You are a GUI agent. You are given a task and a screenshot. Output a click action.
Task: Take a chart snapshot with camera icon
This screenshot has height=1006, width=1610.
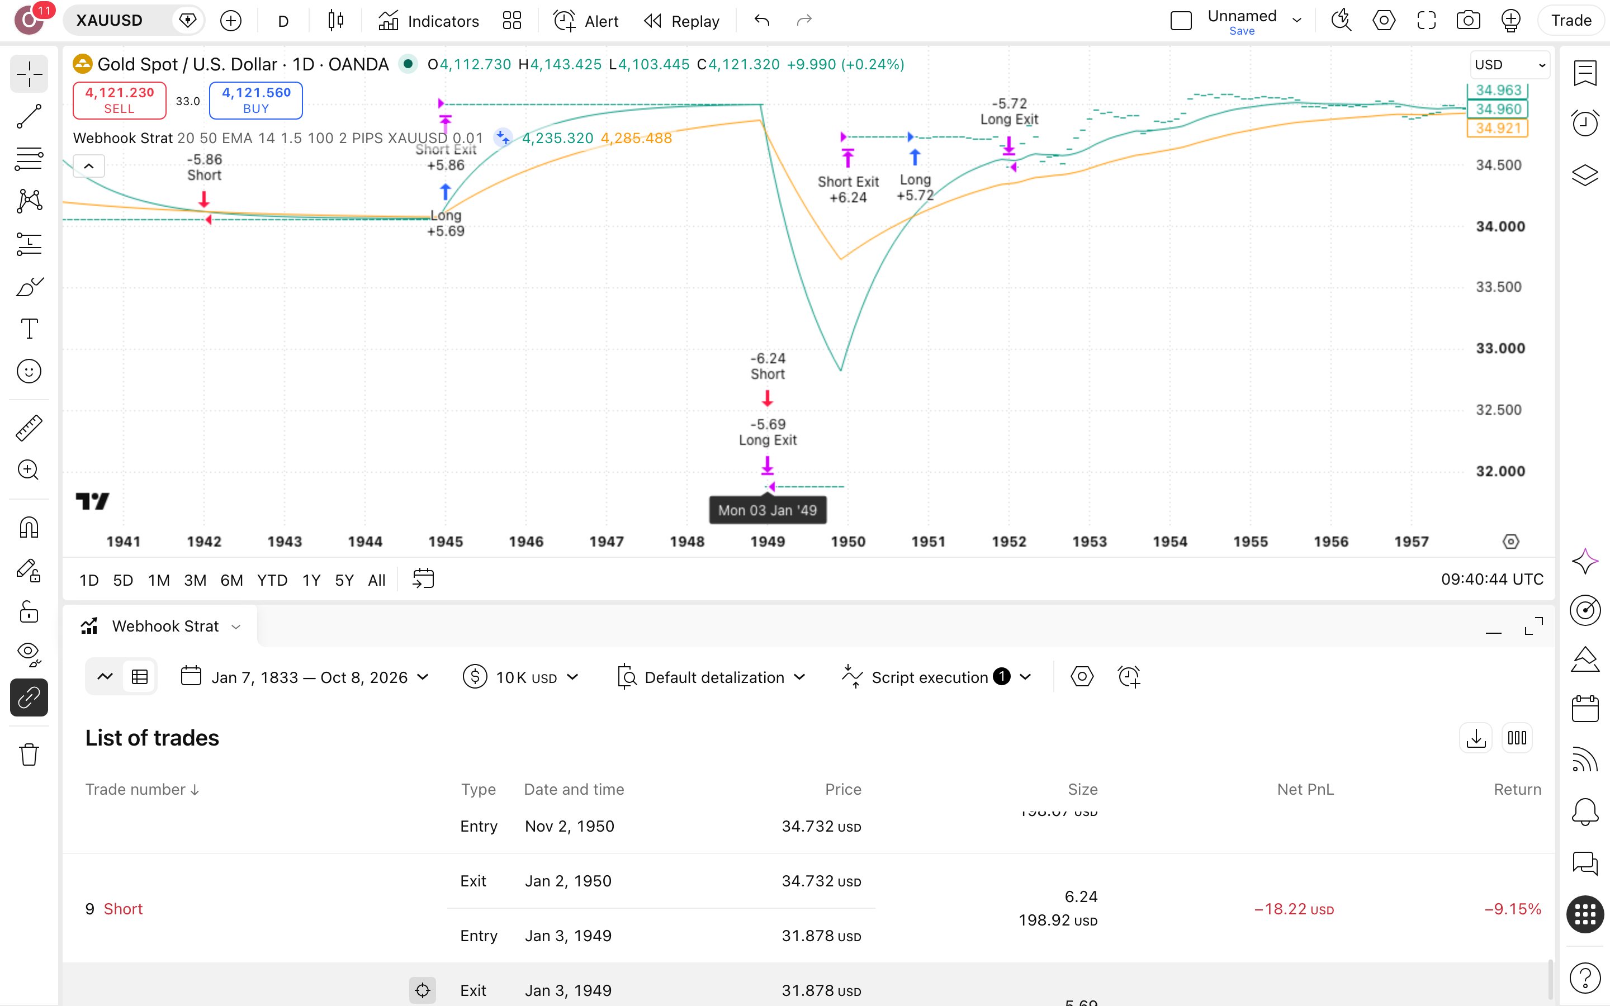1469,21
